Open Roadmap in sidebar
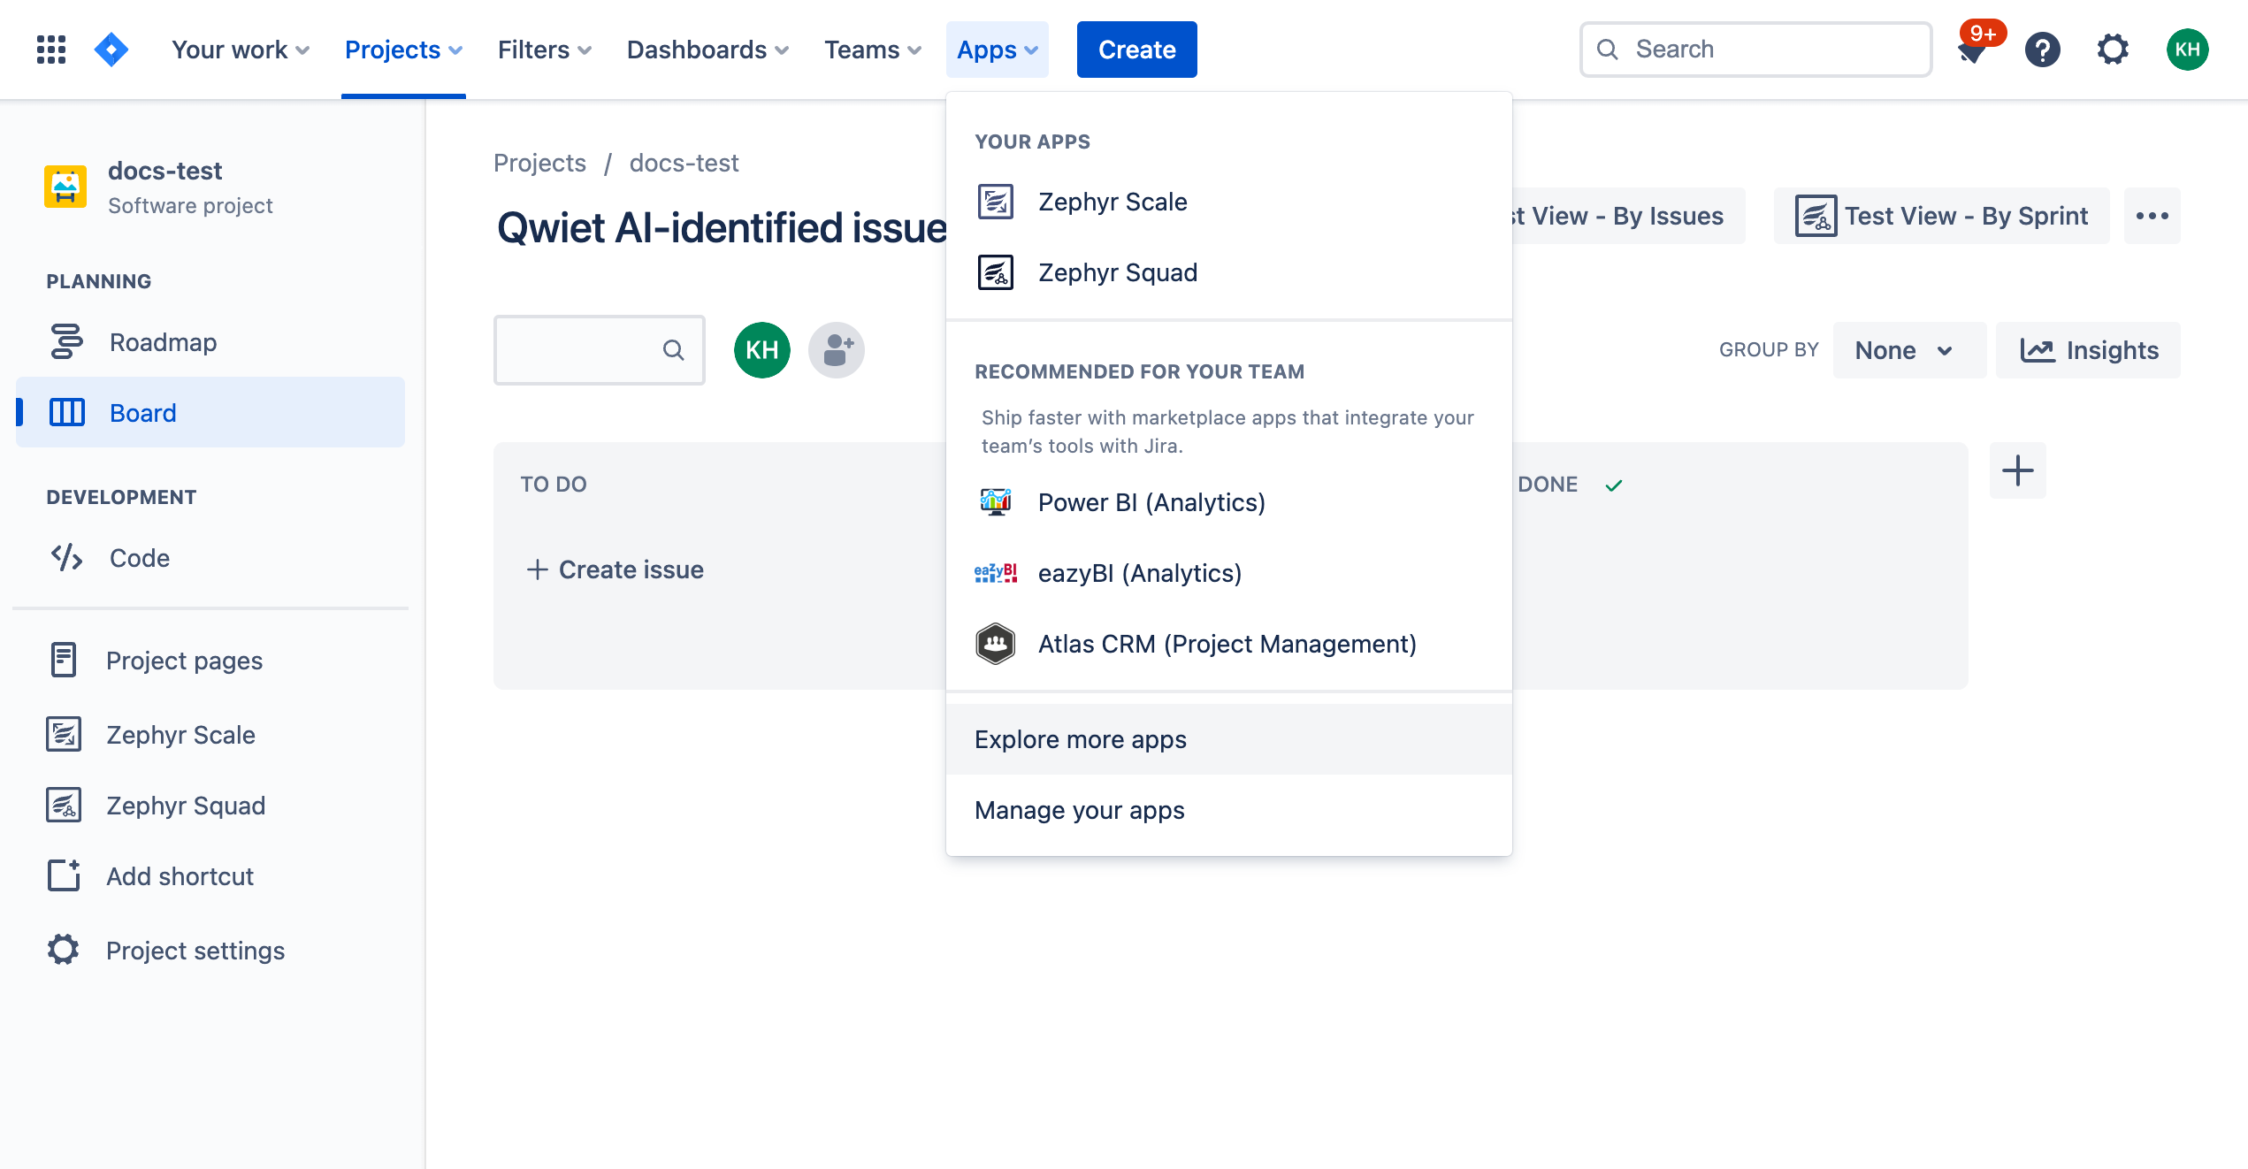The image size is (2248, 1169). click(x=210, y=341)
